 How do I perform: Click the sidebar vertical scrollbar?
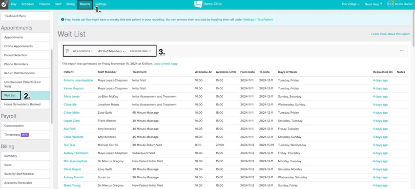coord(52,86)
